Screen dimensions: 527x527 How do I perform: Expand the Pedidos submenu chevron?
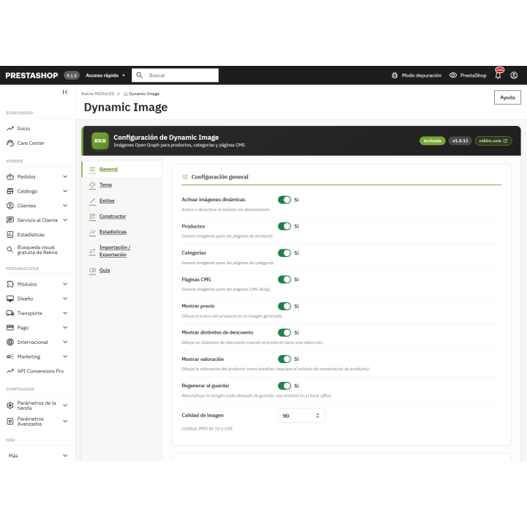tap(65, 176)
